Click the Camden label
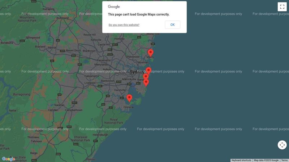The height and width of the screenshot is (162, 289). (x=53, y=110)
